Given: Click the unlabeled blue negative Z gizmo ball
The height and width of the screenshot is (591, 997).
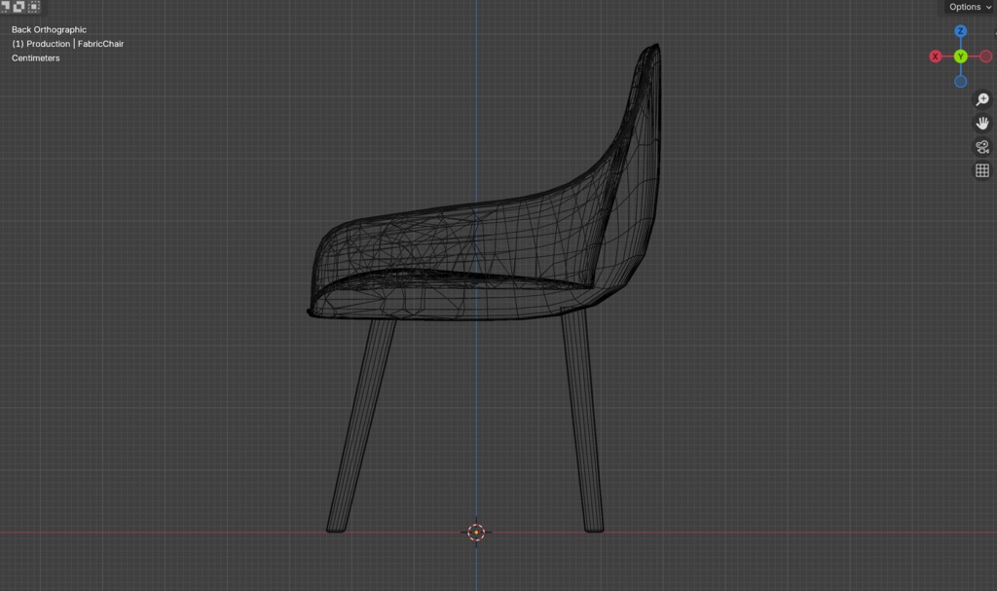Looking at the screenshot, I should (960, 82).
